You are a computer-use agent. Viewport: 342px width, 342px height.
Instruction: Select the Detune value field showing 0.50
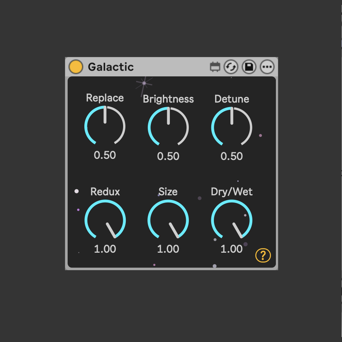(x=231, y=156)
